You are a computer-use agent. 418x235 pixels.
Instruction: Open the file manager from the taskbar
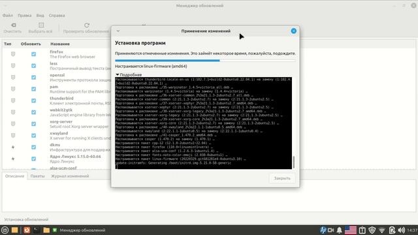pos(46,230)
